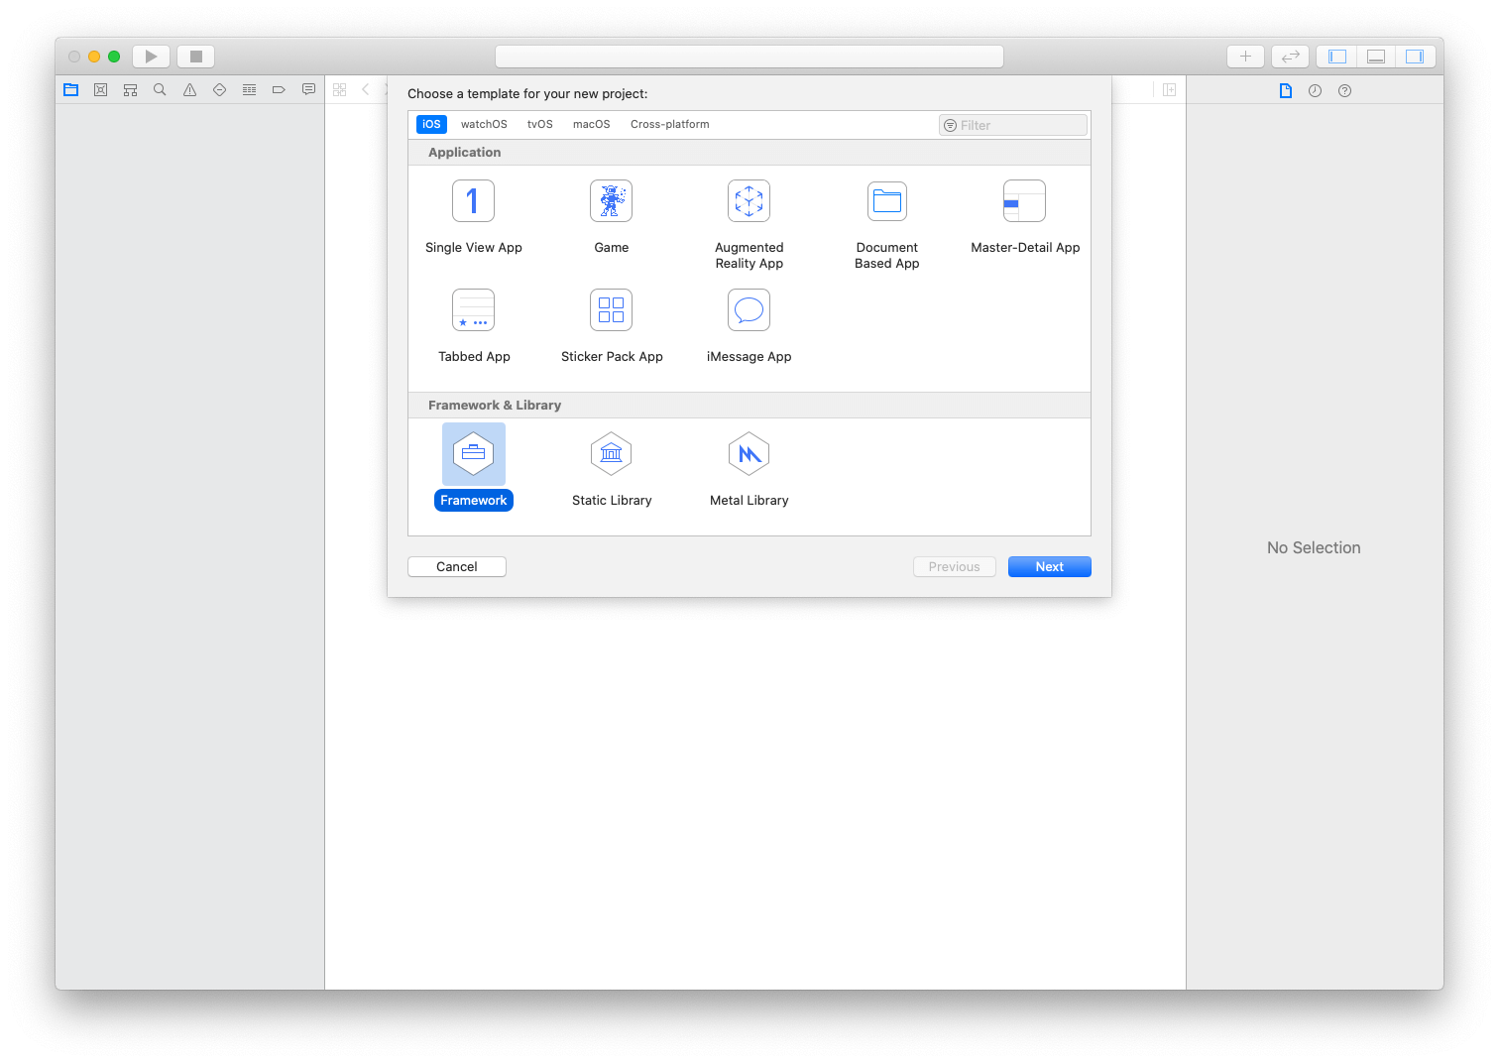Show the Breakpoint navigator

[279, 90]
